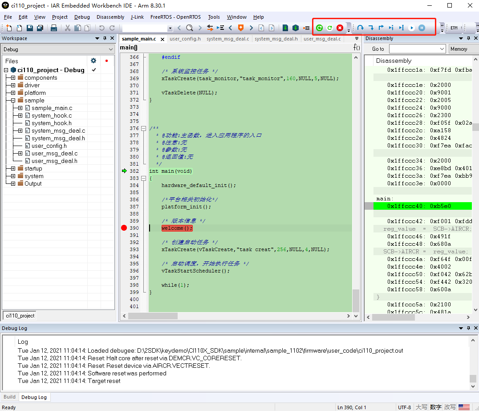Expand the driver folder
The height and width of the screenshot is (411, 479).
[13, 85]
